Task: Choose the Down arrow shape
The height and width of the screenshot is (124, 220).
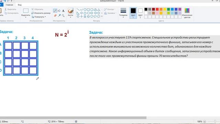Action: click(78, 16)
